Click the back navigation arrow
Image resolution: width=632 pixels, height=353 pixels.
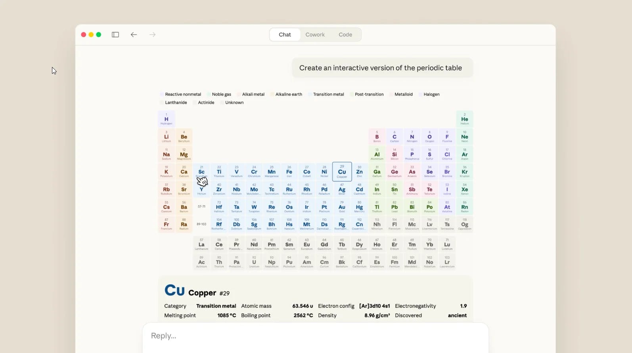134,34
